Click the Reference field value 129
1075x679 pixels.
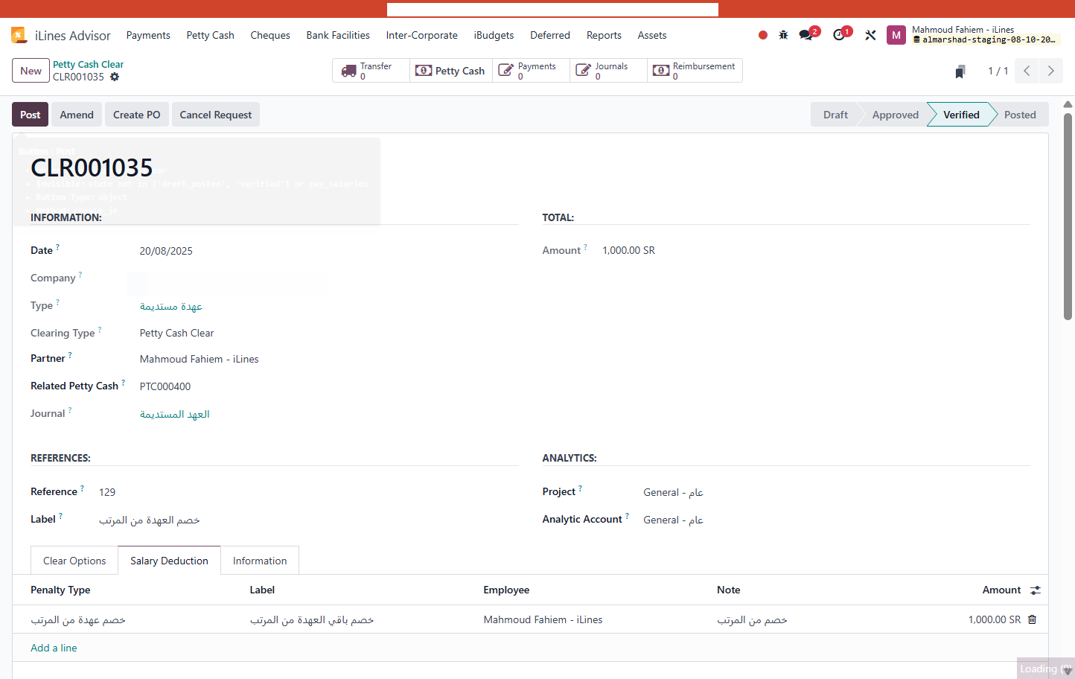coord(107,492)
